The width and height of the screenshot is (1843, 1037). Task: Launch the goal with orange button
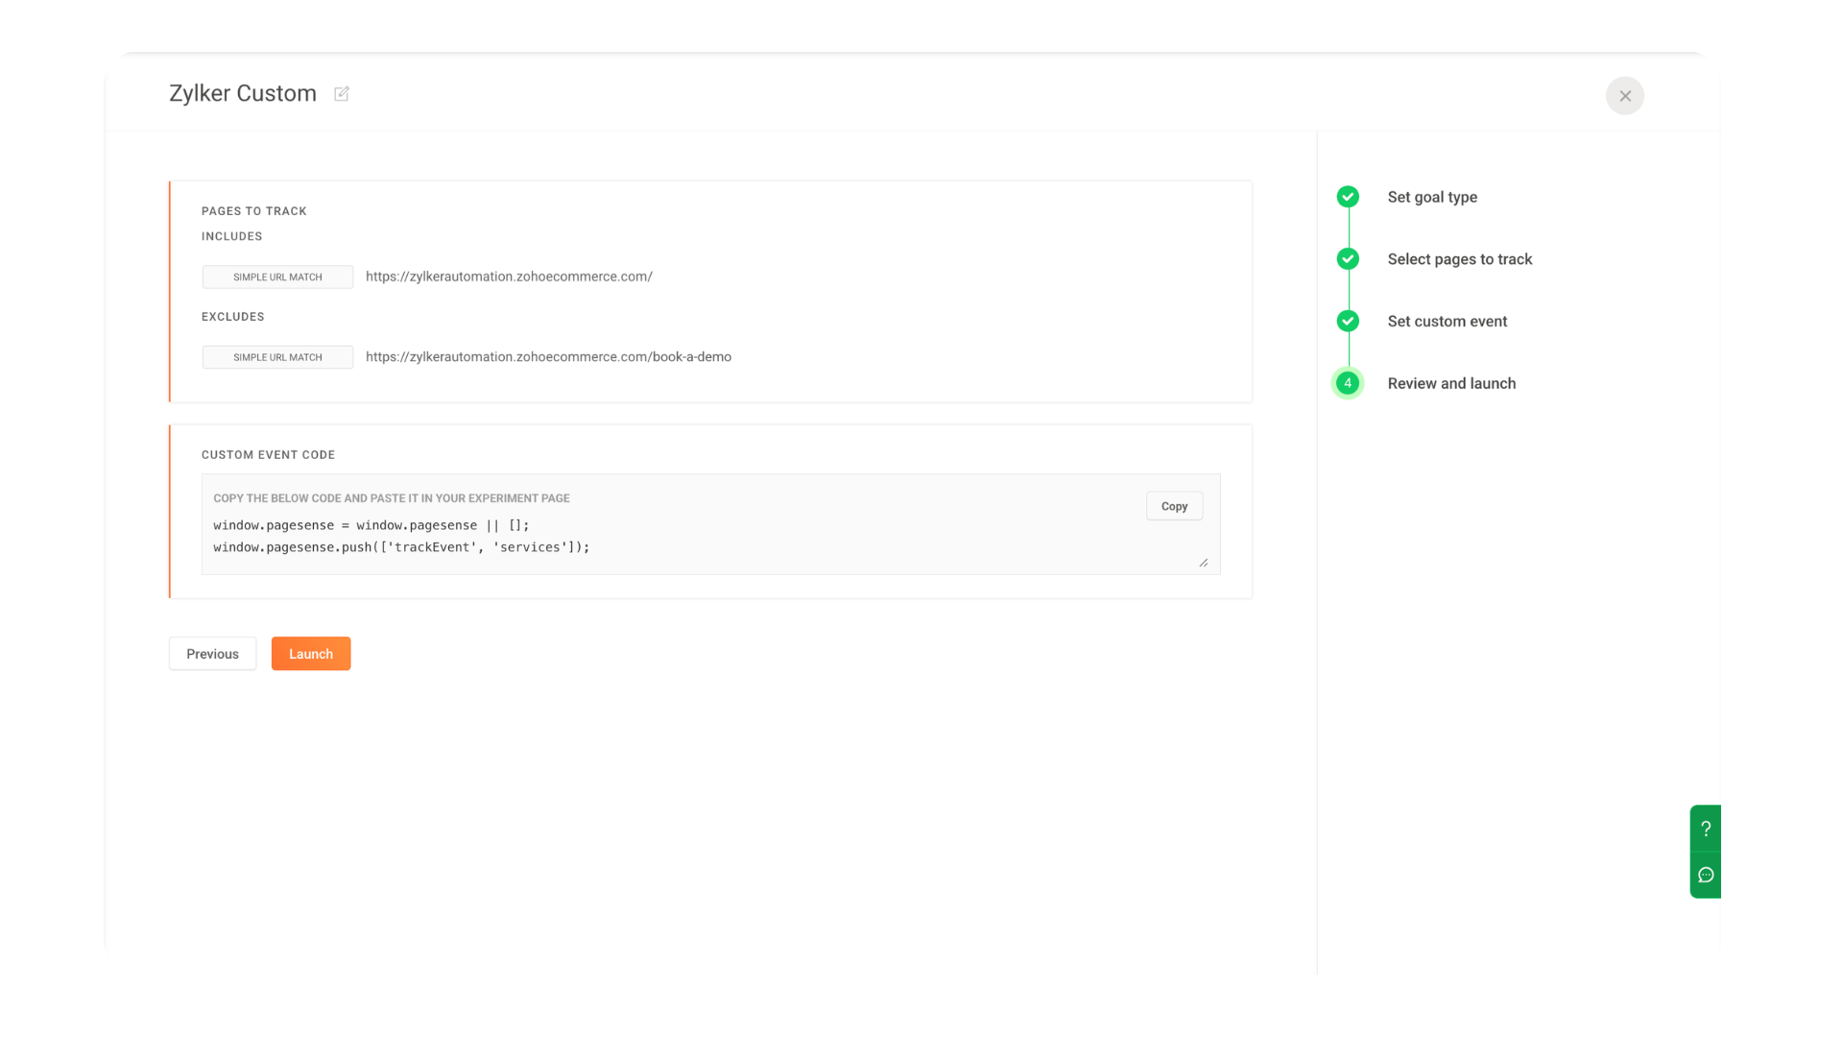(x=311, y=654)
